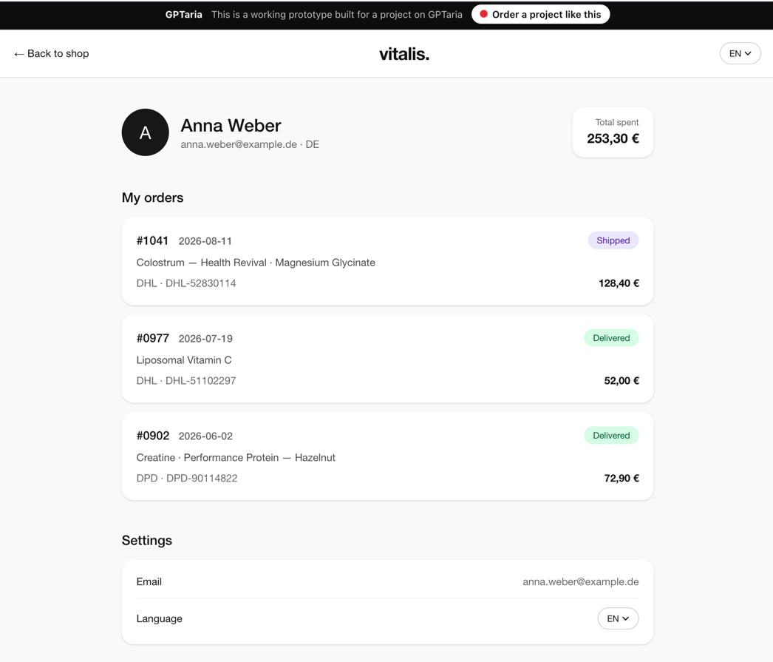Click the red dot in Order a project button

483,14
